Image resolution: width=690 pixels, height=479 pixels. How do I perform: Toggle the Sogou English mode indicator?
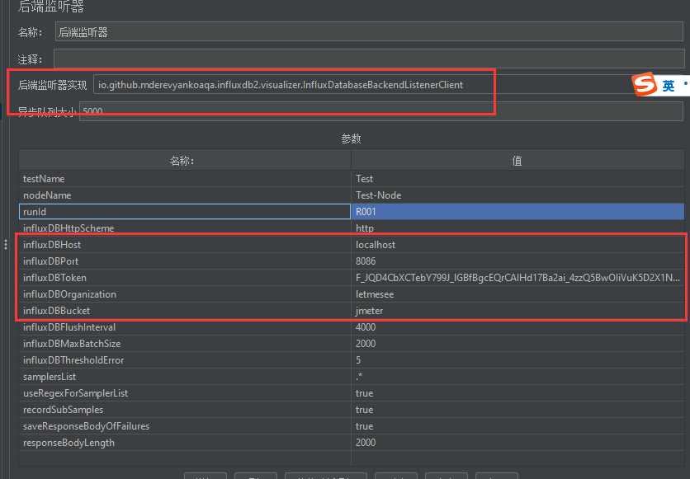668,85
